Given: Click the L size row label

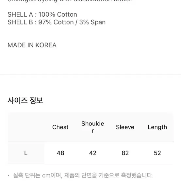Looking at the screenshot, I should coord(26,153).
